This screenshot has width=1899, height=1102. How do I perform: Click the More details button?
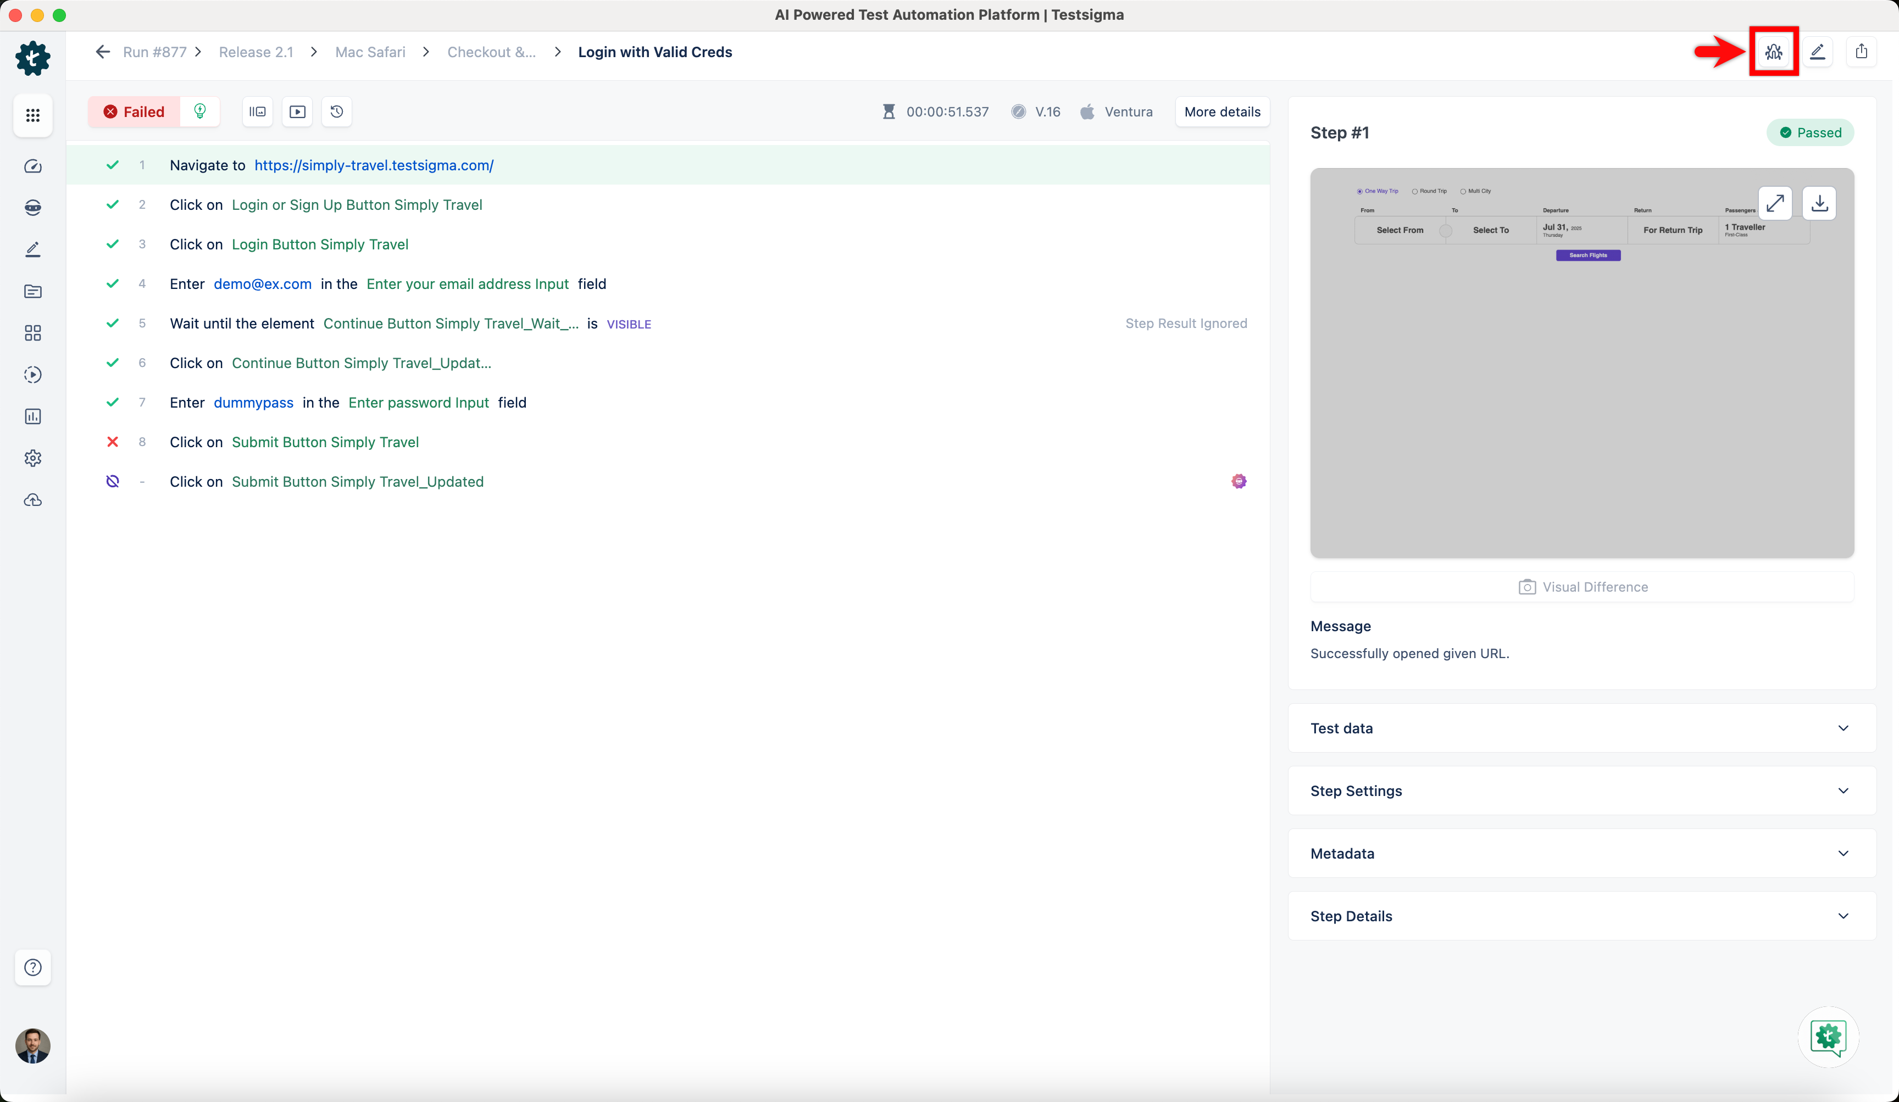click(x=1221, y=112)
